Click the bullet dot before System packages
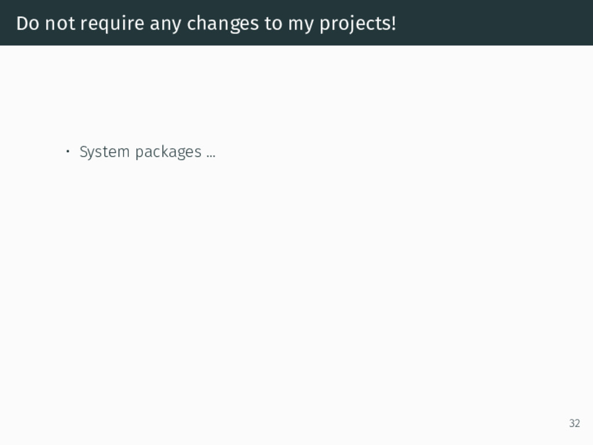Image resolution: width=593 pixels, height=445 pixels. [68, 151]
